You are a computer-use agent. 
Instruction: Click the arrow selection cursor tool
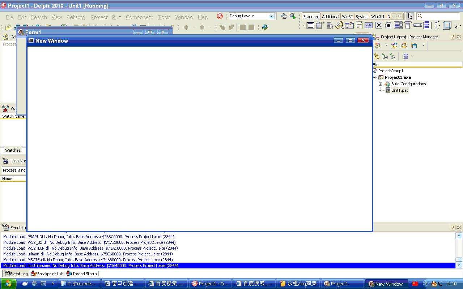[x=410, y=16]
